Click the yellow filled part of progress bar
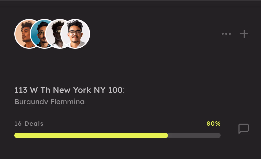 point(91,135)
